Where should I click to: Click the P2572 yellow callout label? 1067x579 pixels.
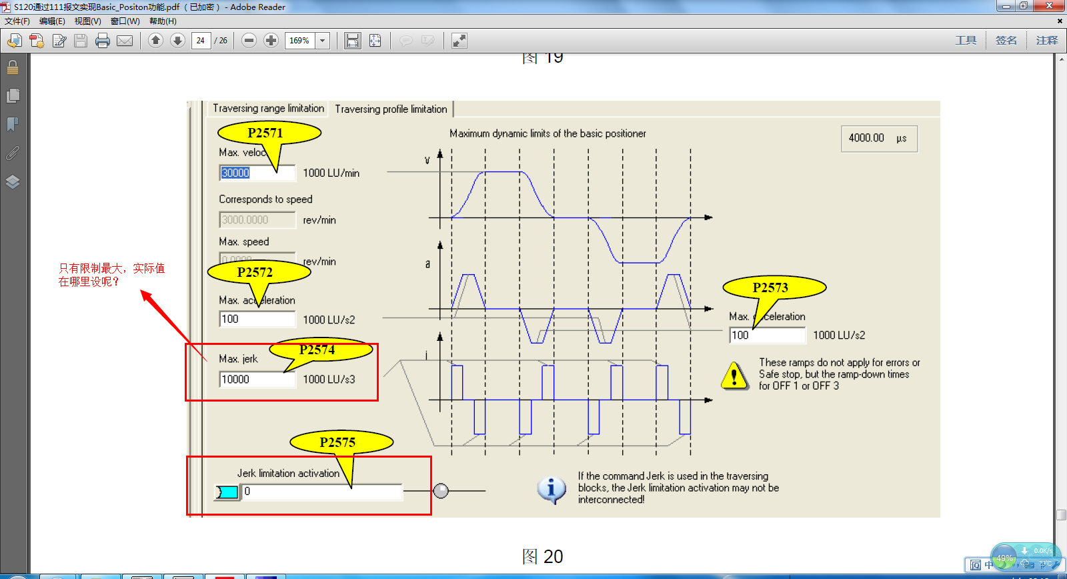255,272
